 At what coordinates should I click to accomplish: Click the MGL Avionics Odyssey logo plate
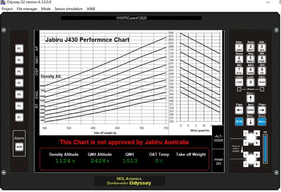pyautogui.click(x=129, y=181)
